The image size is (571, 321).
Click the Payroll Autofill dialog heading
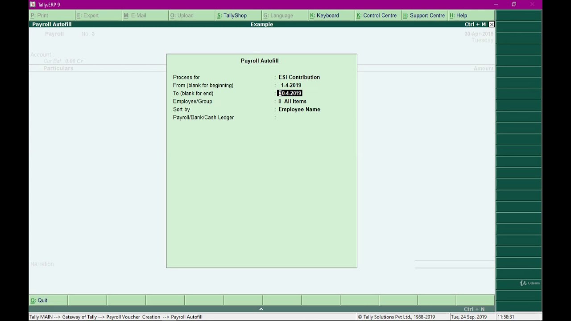pyautogui.click(x=260, y=61)
